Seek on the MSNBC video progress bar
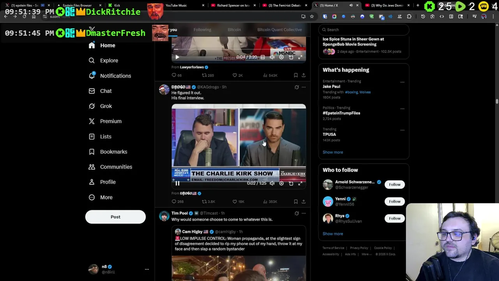 [239, 50]
